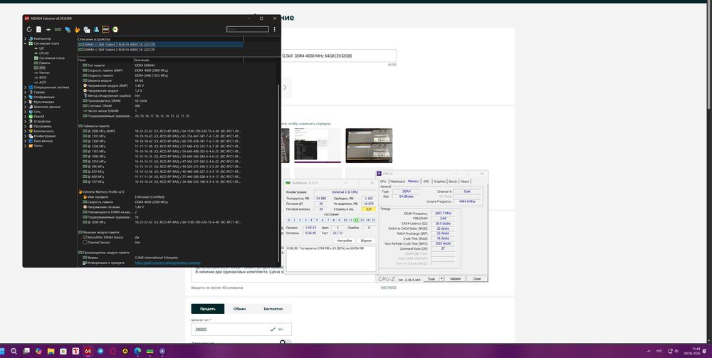
Task: Open Opera browser from the taskbar
Action: [112, 351]
